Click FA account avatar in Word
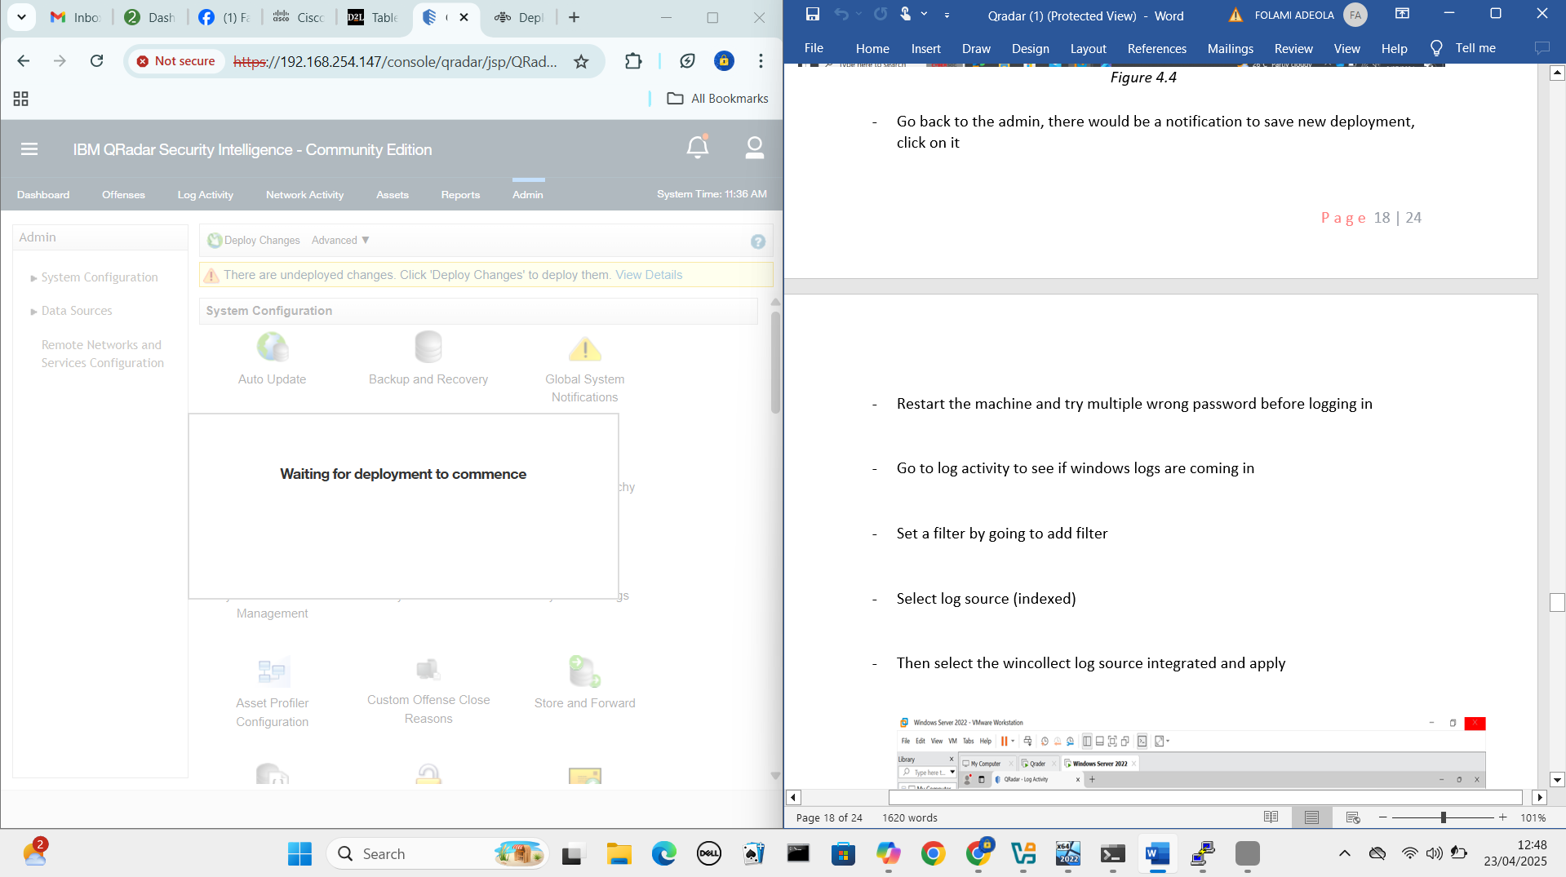Screen dimensions: 1566x877 [x=1355, y=15]
